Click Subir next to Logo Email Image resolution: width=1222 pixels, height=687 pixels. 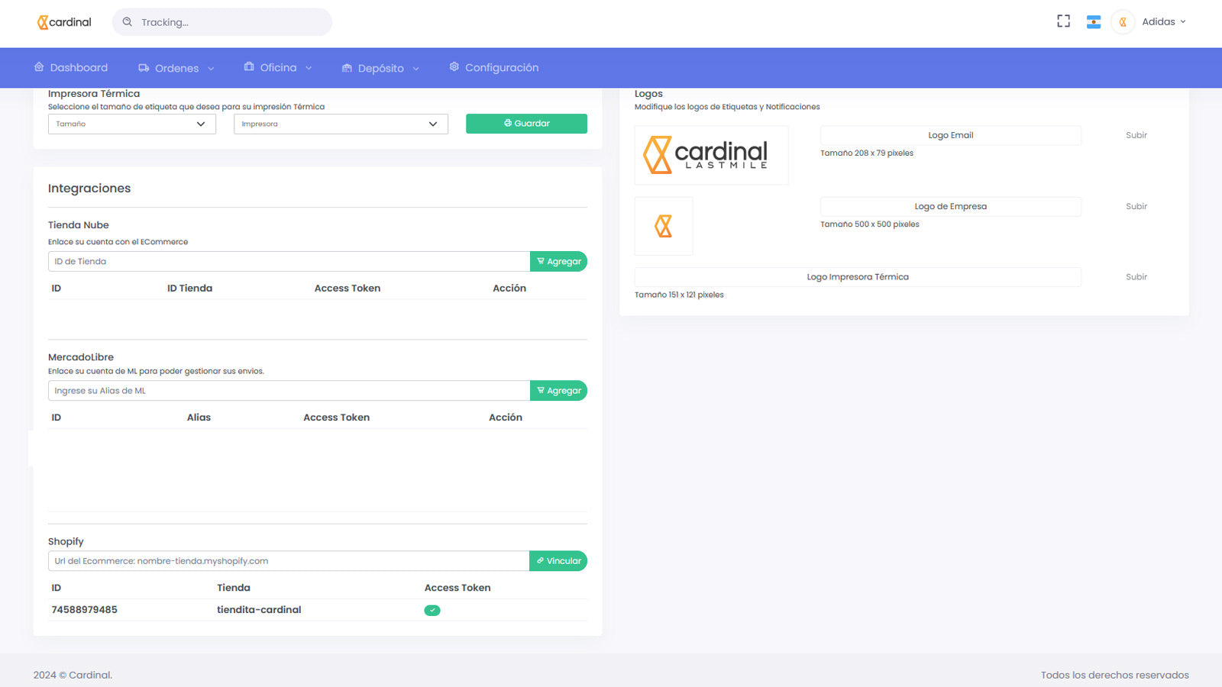[x=1136, y=135]
